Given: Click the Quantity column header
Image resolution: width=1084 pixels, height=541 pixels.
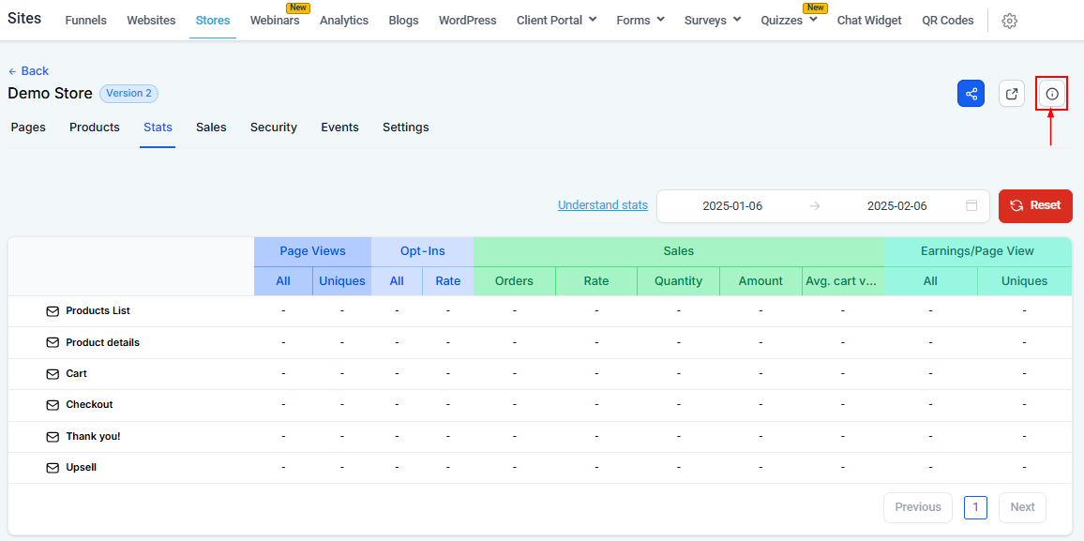Looking at the screenshot, I should [678, 281].
